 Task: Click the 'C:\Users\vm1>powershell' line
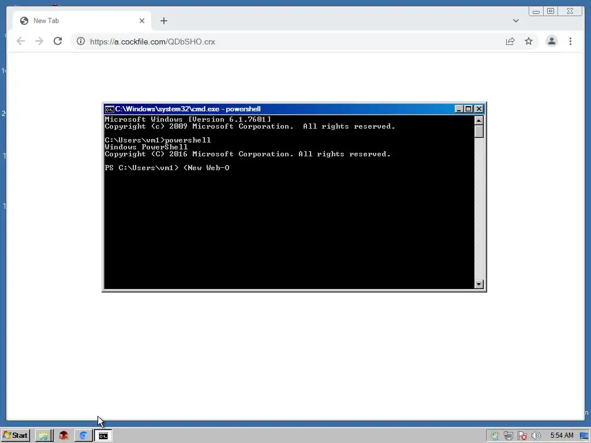tap(158, 140)
